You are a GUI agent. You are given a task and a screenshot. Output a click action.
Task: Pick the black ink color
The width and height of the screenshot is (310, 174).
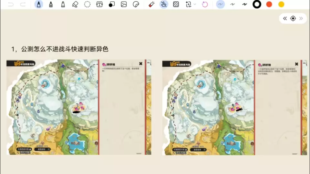point(257,4)
